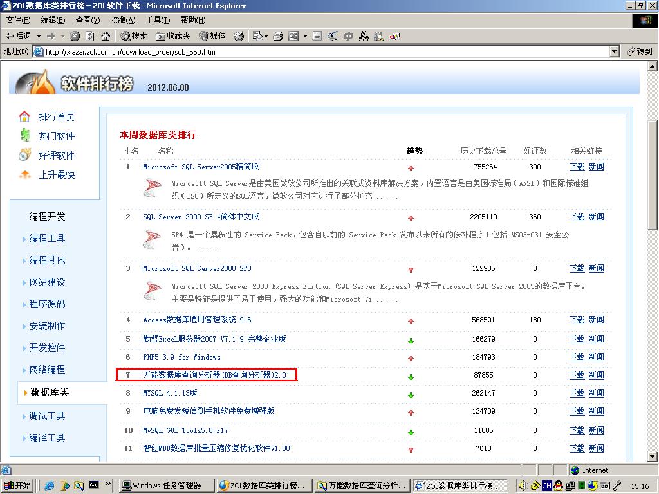Screen dimensions: 659x494
Task: Click the Refresh toolbar icon
Action: pos(90,36)
